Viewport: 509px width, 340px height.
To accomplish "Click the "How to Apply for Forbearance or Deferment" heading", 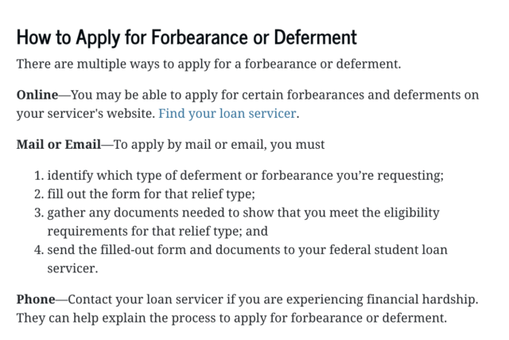I will pyautogui.click(x=187, y=37).
